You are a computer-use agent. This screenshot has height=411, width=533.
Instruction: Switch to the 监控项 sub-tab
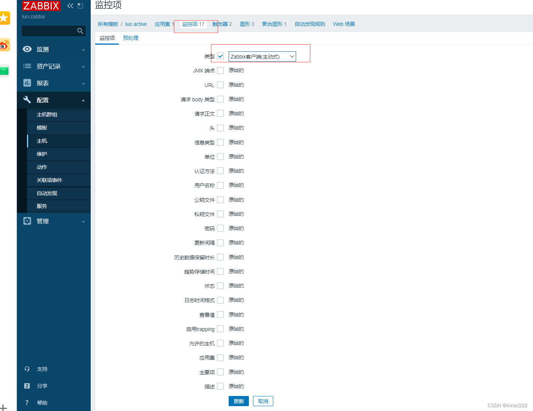[107, 38]
